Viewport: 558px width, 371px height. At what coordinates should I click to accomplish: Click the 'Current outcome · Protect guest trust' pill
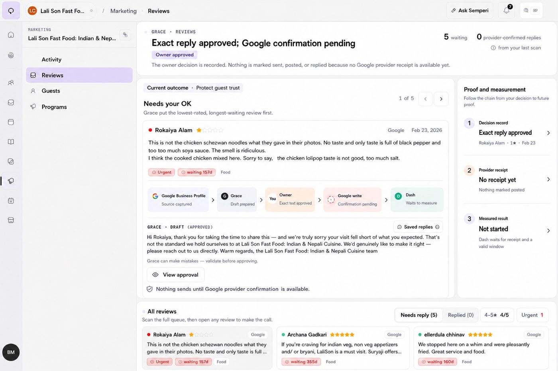click(193, 88)
